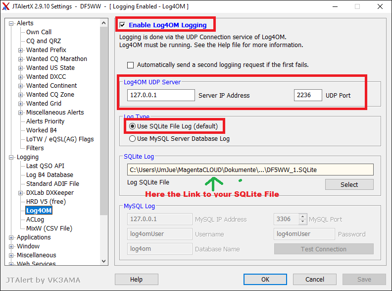Expand the Window tree node
Viewport: 392px width, 291px height.
11,247
